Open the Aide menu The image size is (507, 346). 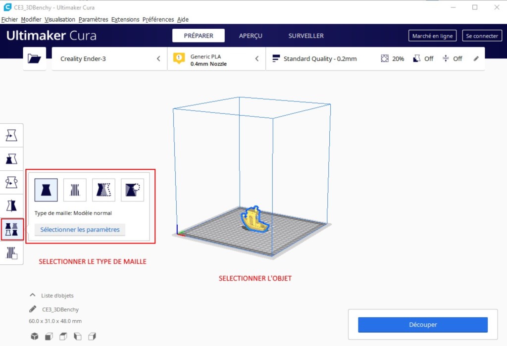(x=183, y=19)
